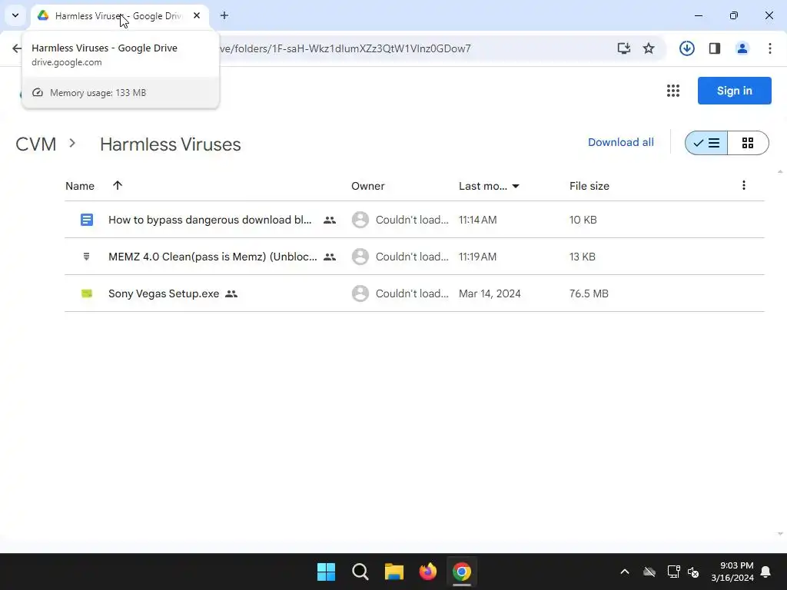787x590 pixels.
Task: Open Firefox from the taskbar
Action: point(427,572)
